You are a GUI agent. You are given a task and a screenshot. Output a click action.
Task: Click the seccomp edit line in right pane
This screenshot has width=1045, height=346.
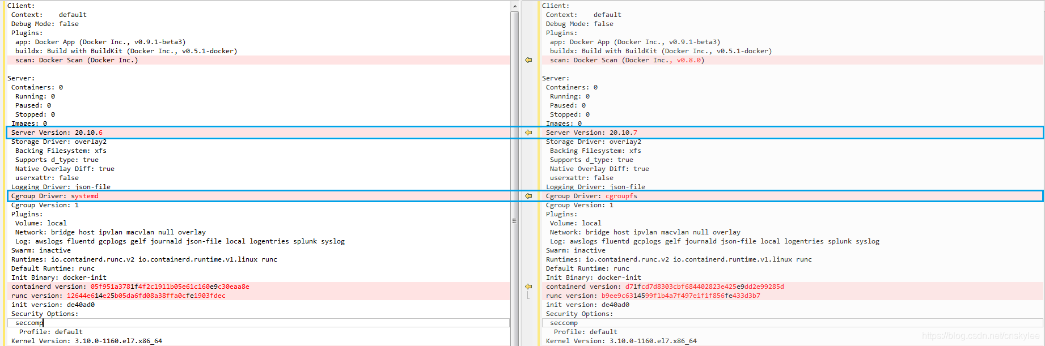(793, 323)
